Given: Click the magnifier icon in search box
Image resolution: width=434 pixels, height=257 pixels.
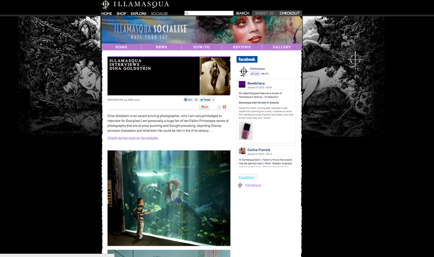Looking at the screenshot, I should [x=187, y=13].
